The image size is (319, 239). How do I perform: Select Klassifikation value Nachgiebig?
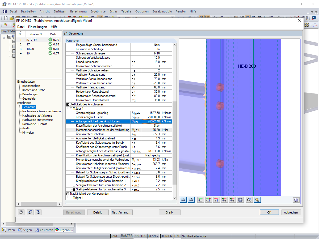pos(151,155)
